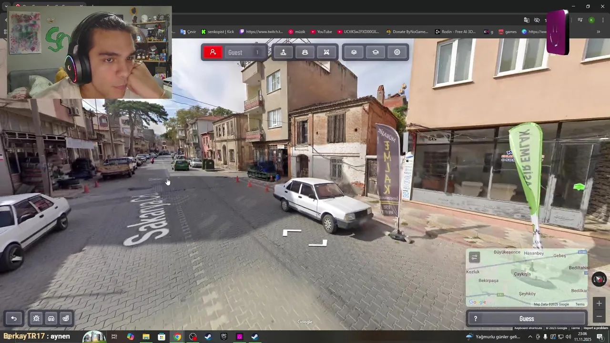Open the twitch.tv bookmark

[261, 32]
